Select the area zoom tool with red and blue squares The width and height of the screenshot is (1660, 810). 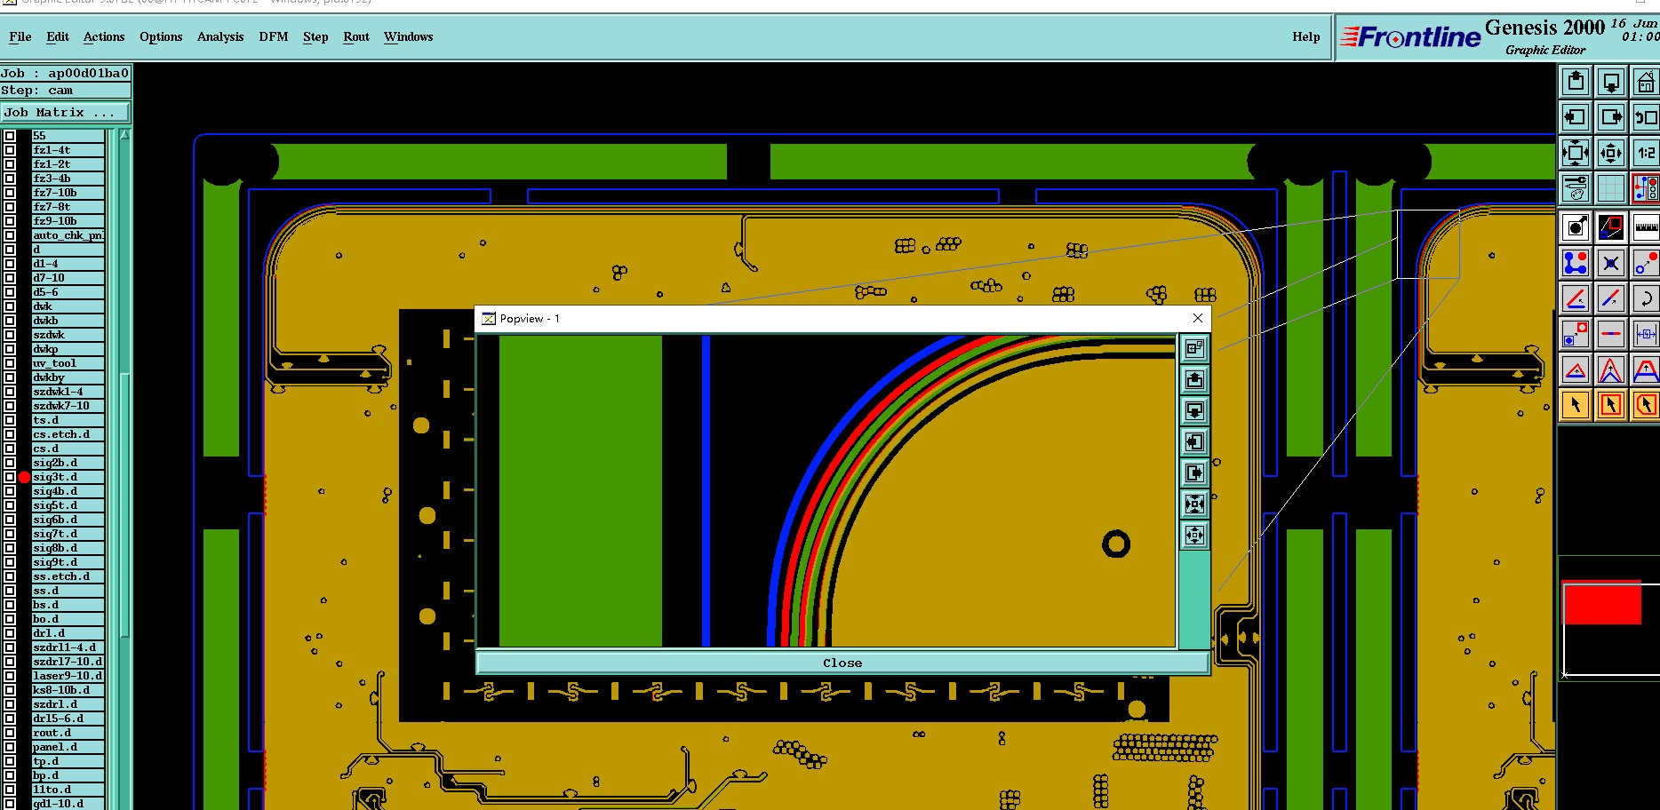[1611, 227]
